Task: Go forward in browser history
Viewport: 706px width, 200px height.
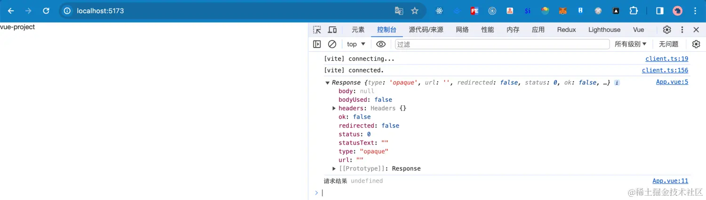Action: (28, 11)
